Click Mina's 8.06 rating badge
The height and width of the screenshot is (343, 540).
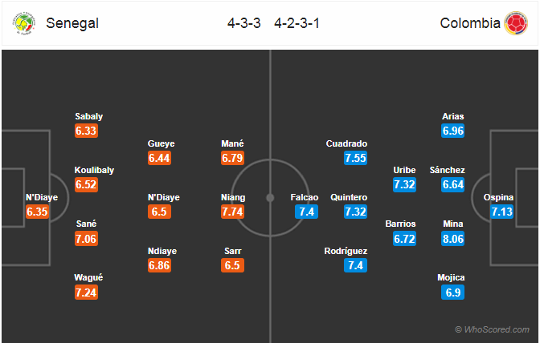[453, 239]
